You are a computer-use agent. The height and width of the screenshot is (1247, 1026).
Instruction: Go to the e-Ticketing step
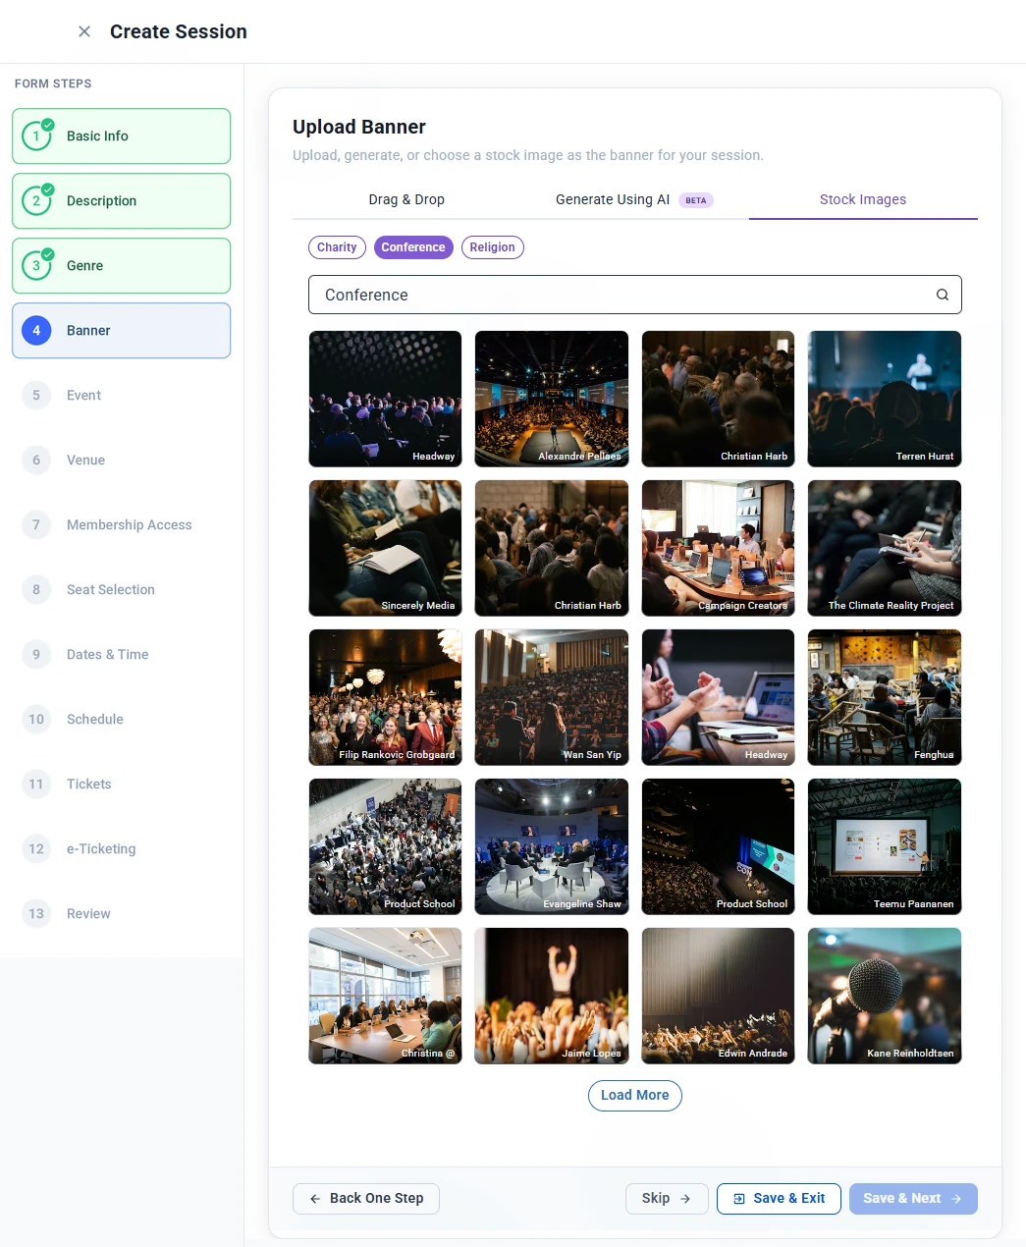[x=122, y=849]
